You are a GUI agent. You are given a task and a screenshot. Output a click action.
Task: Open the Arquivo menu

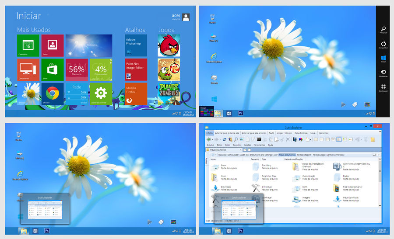pos(210,145)
